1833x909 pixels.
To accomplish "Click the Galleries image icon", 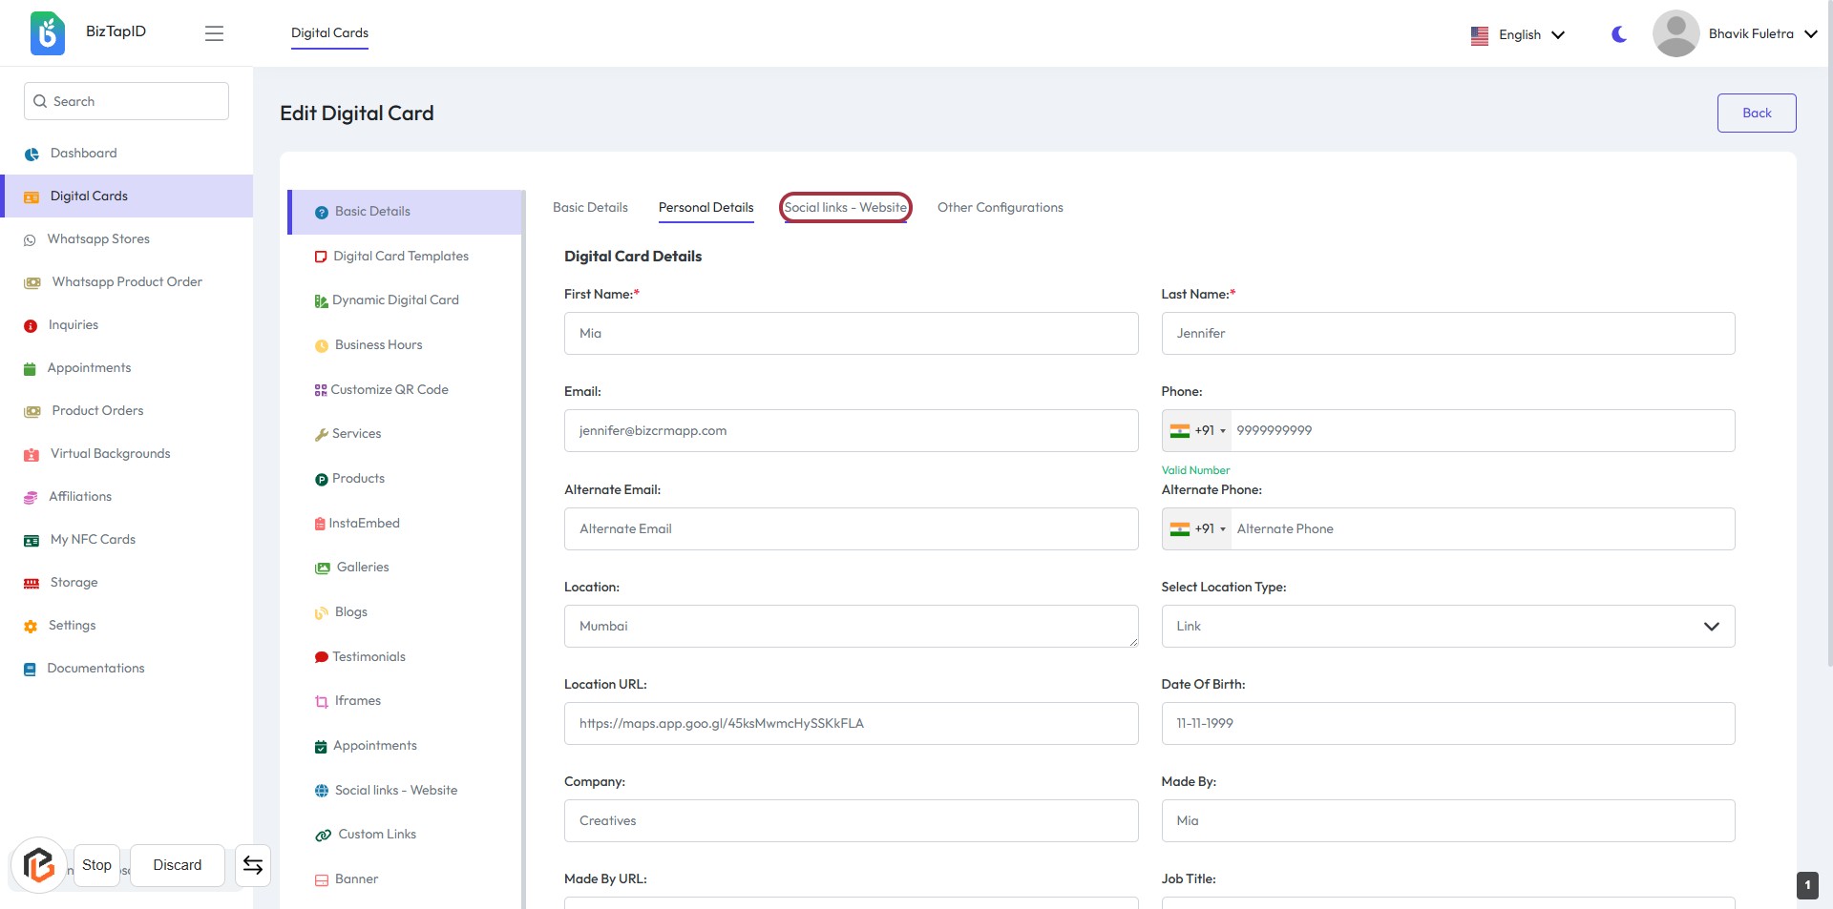I will (x=323, y=568).
